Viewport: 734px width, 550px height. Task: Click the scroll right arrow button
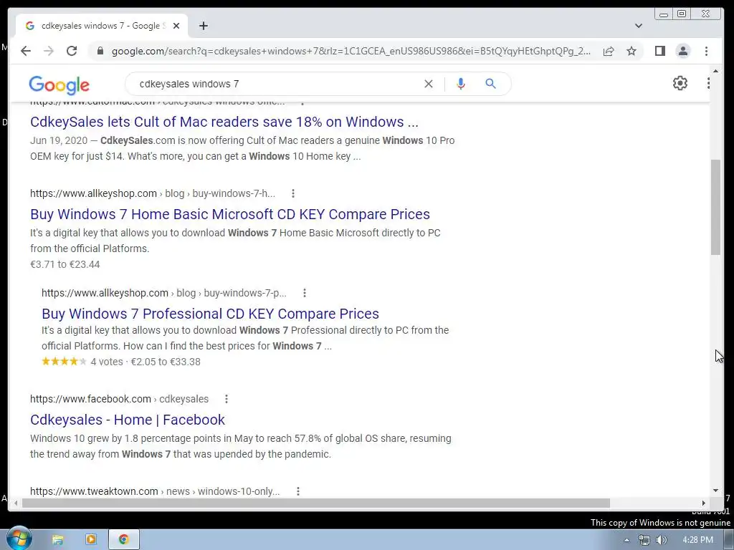[703, 503]
